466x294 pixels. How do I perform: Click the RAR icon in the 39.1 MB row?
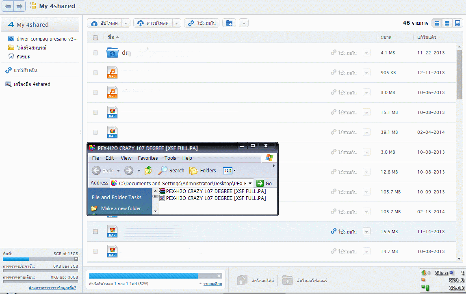click(x=113, y=132)
